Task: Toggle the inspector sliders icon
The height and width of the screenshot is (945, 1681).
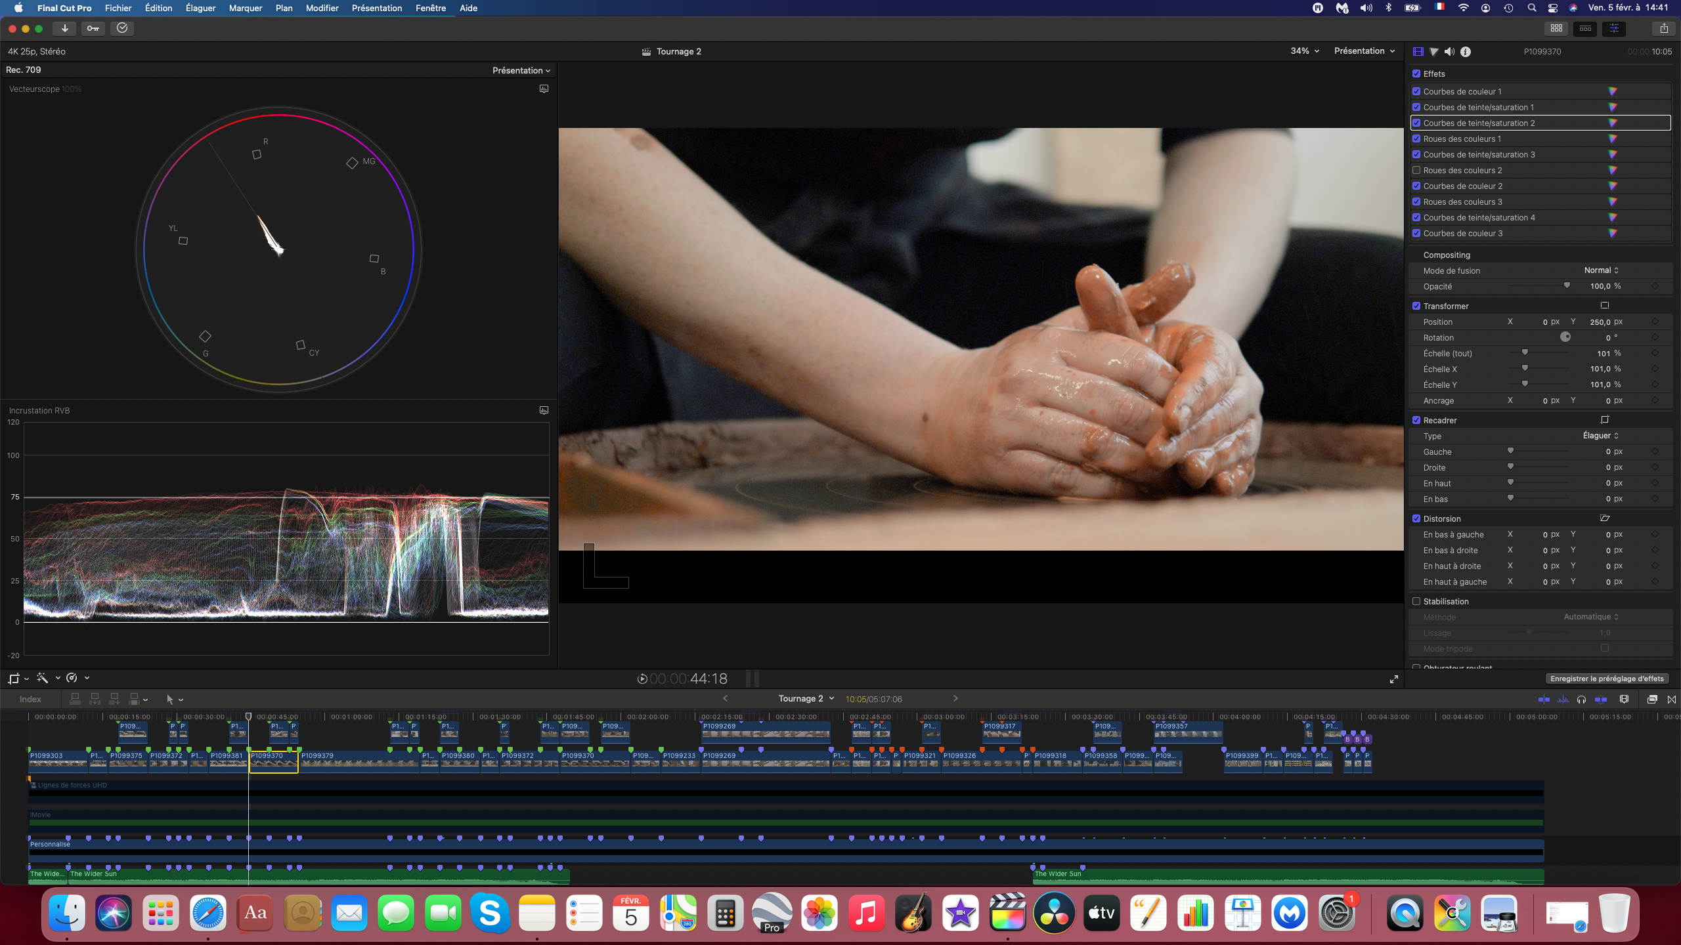Action: [x=1614, y=28]
